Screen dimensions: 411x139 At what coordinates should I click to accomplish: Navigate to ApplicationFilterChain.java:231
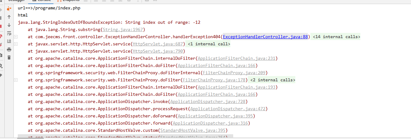pos(237,59)
